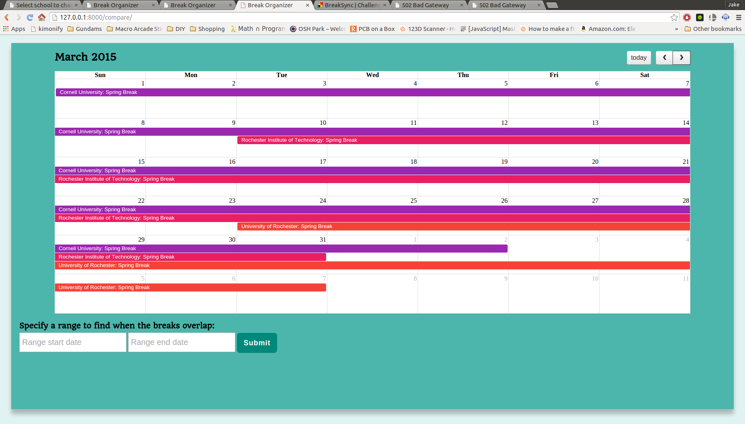
Task: Open the Gundams bookmark folder
Action: pos(85,29)
